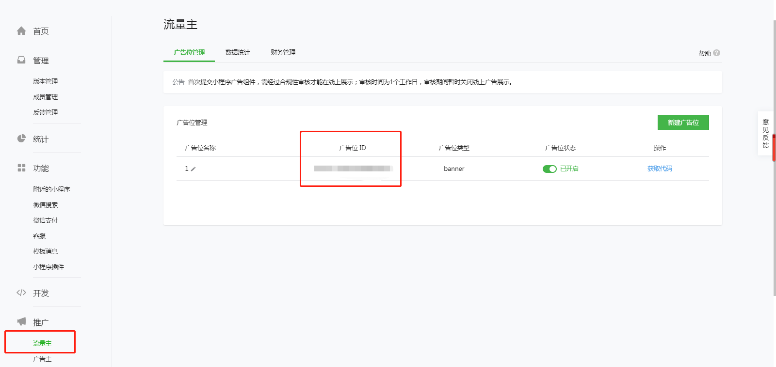Click the 管理 inbox icon
The image size is (776, 367).
point(21,60)
